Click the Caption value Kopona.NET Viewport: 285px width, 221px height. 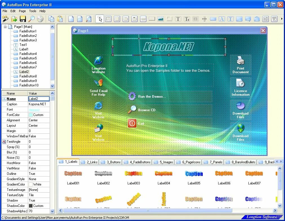click(39, 104)
